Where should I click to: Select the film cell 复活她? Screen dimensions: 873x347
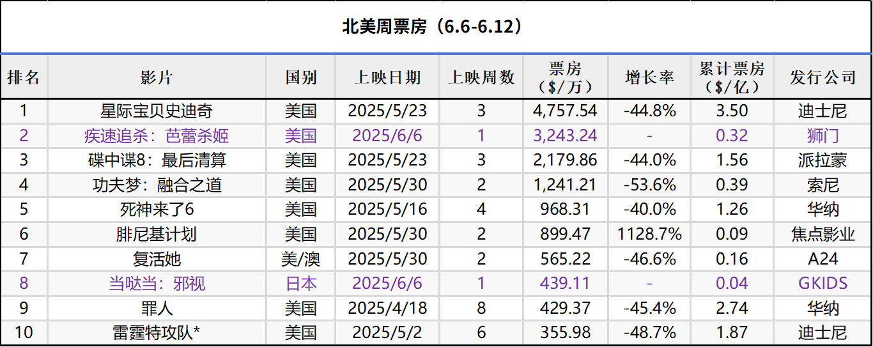157,259
